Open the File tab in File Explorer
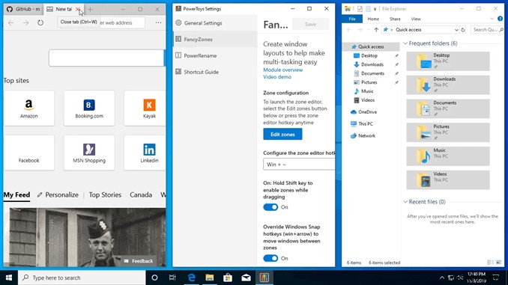 click(x=352, y=19)
